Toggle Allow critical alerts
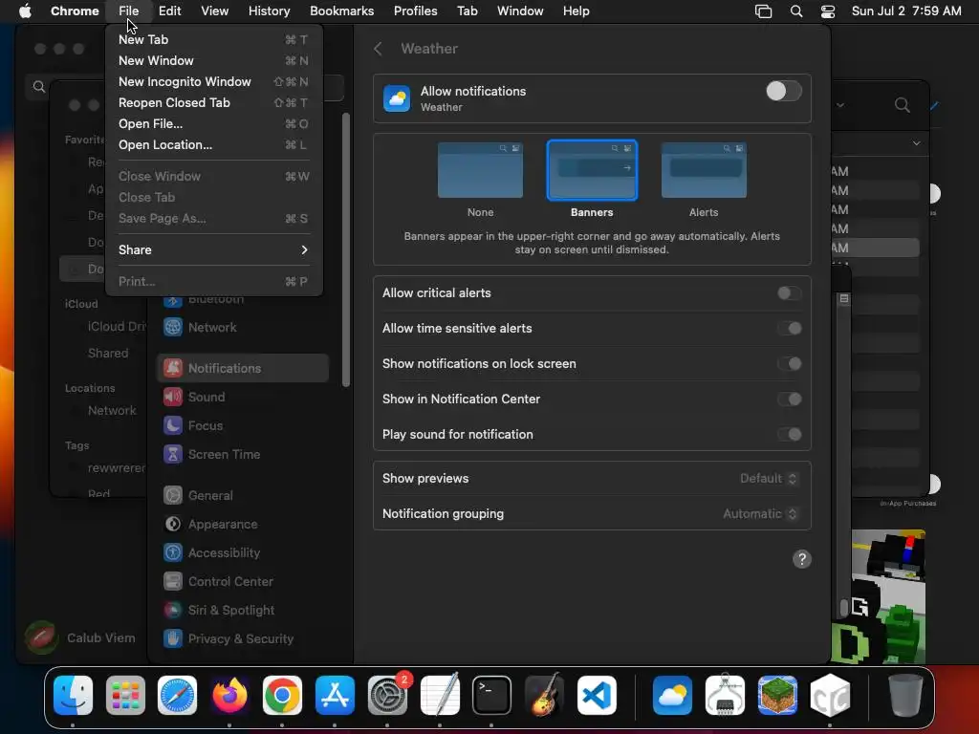This screenshot has width=979, height=734. click(x=789, y=292)
